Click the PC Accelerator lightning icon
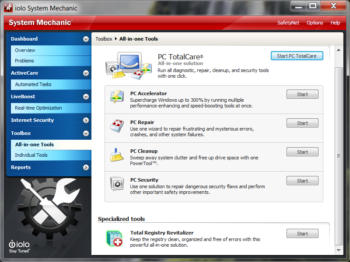This screenshot has width=350, height=262. tap(117, 97)
